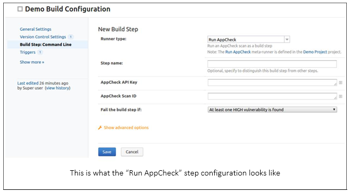Open General Settings in the sidebar
Viewport: 350px width, 192px height.
tap(35, 29)
